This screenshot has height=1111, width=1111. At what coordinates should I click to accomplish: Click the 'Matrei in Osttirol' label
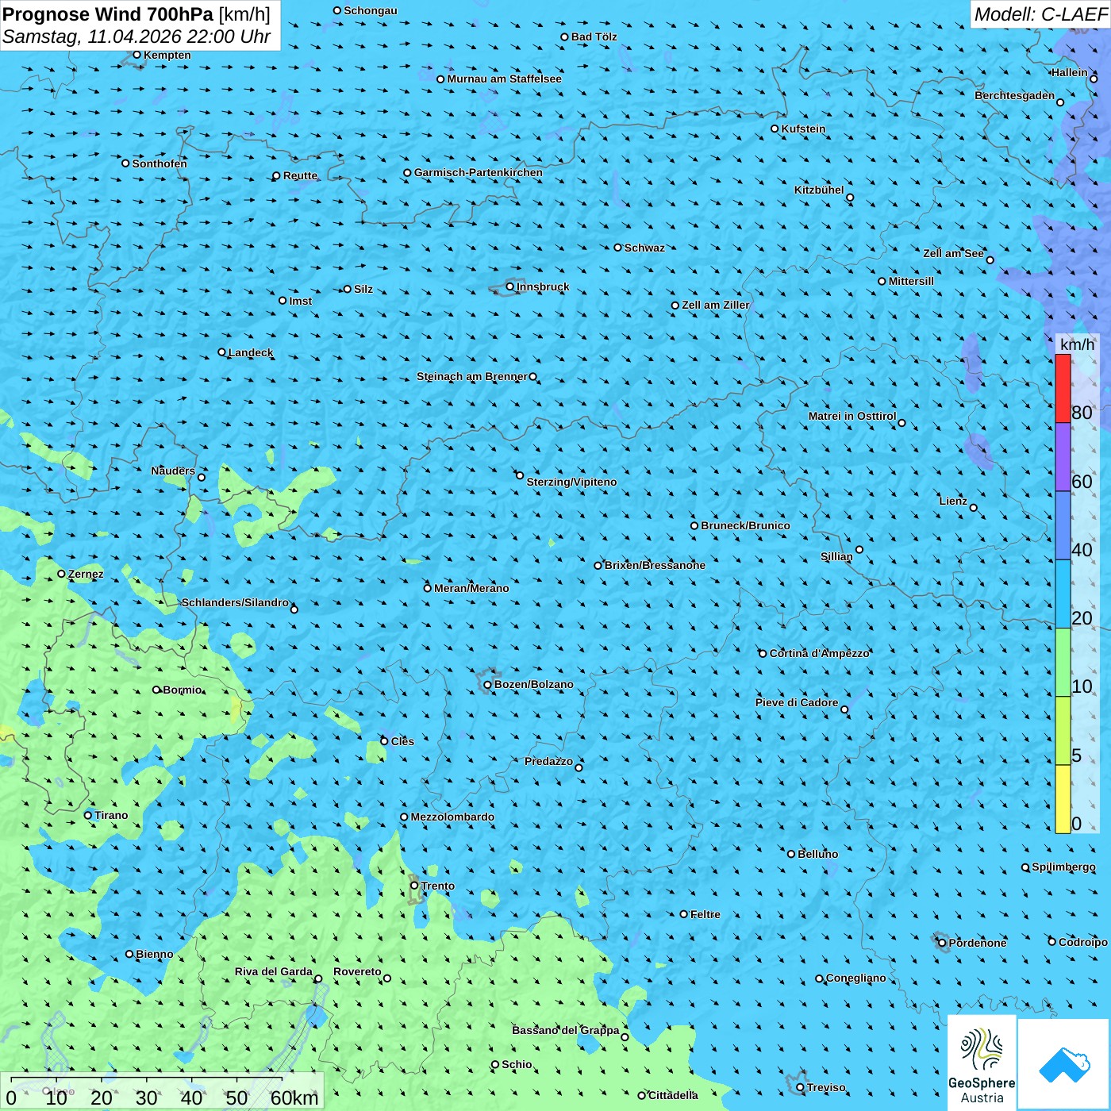click(852, 416)
